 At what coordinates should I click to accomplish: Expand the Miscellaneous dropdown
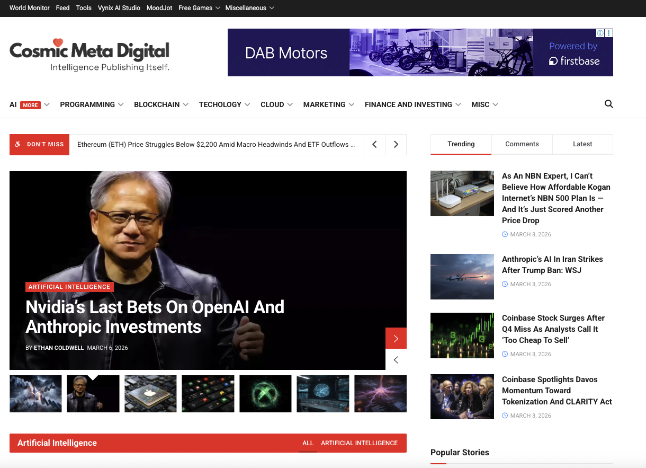249,8
